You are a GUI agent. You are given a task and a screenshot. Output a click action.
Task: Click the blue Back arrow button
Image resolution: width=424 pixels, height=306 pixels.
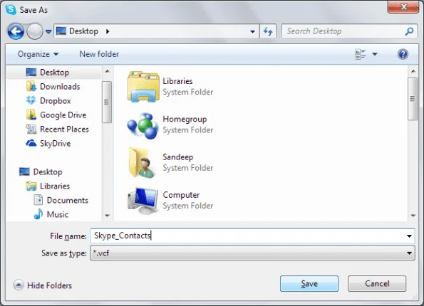pos(16,31)
